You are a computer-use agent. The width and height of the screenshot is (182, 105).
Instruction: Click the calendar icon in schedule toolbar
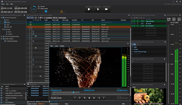[x=41, y=18]
